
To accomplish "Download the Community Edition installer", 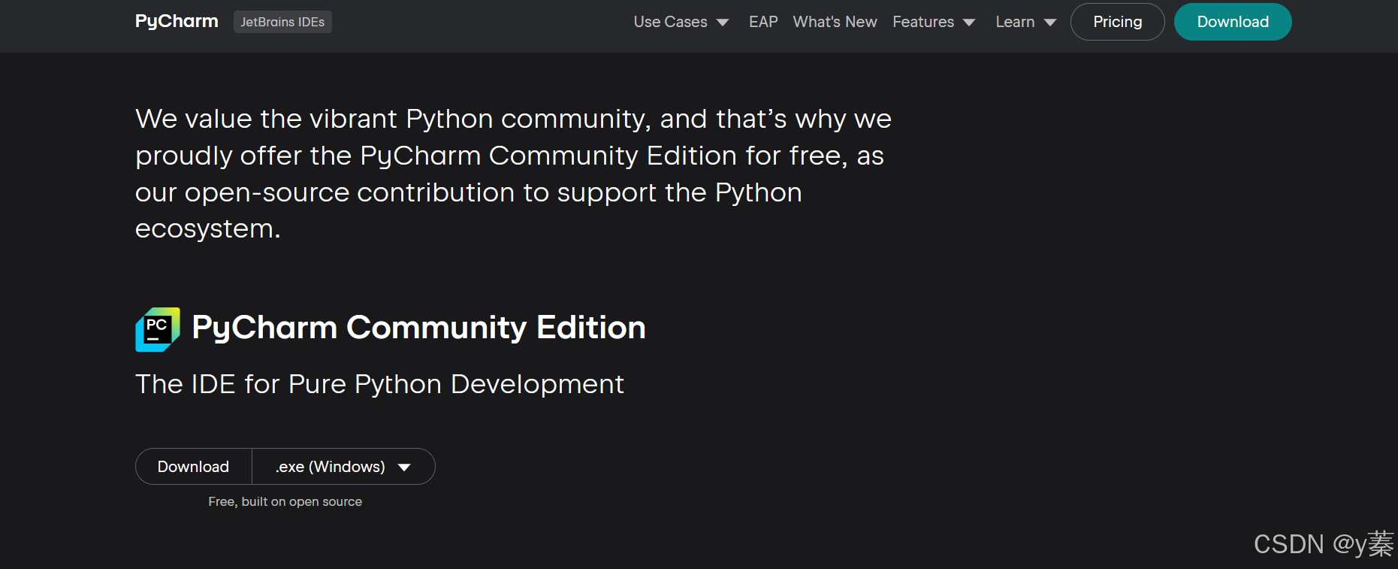I will tap(193, 467).
